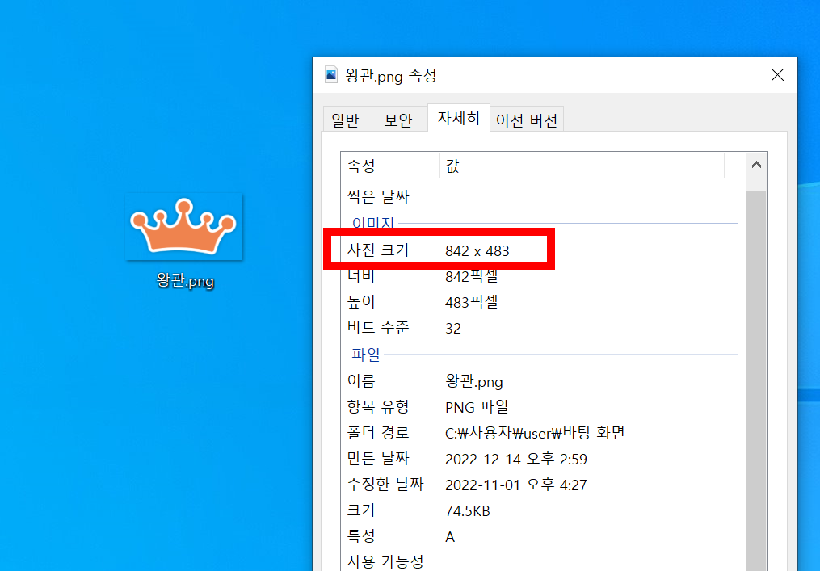The image size is (820, 571).
Task: Click the 483픽셀 height value
Action: (x=471, y=302)
